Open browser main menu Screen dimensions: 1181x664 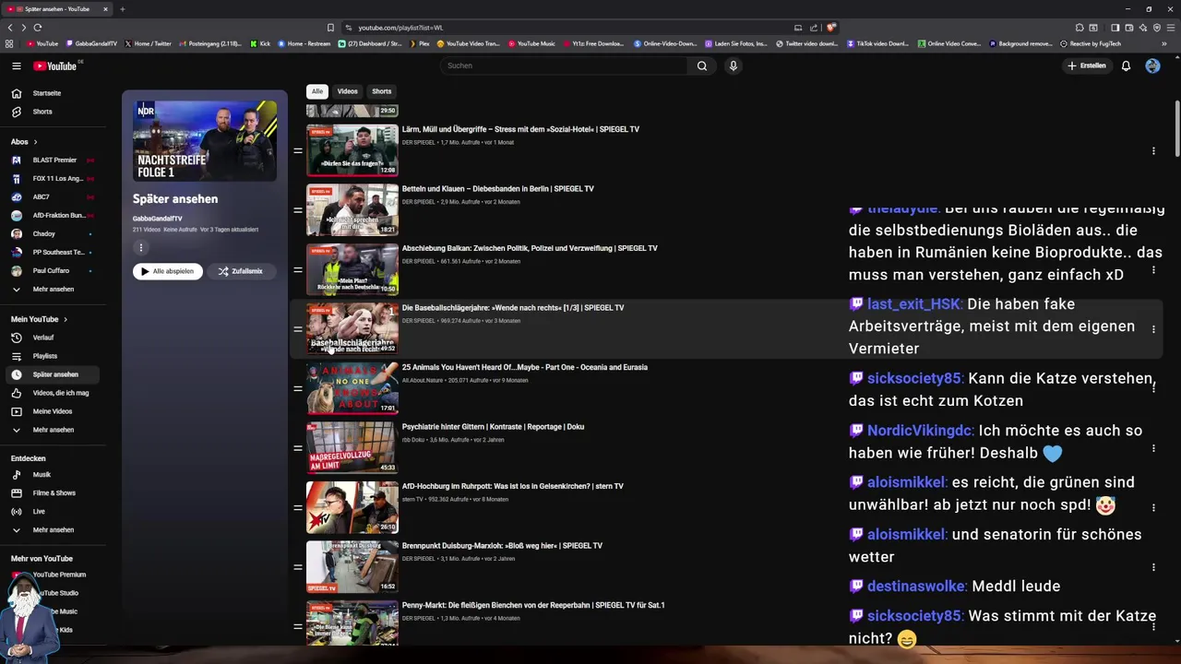click(1170, 28)
